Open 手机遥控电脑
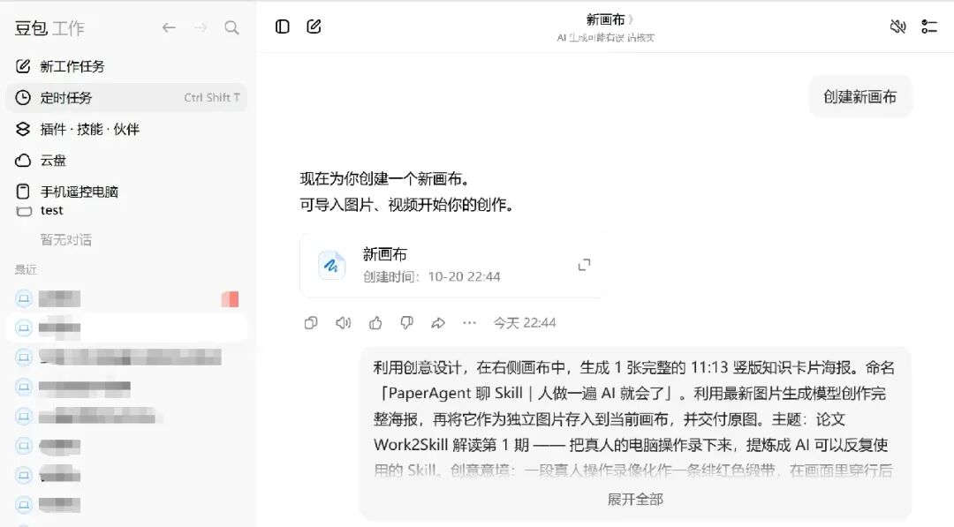The image size is (954, 527). pos(126,192)
